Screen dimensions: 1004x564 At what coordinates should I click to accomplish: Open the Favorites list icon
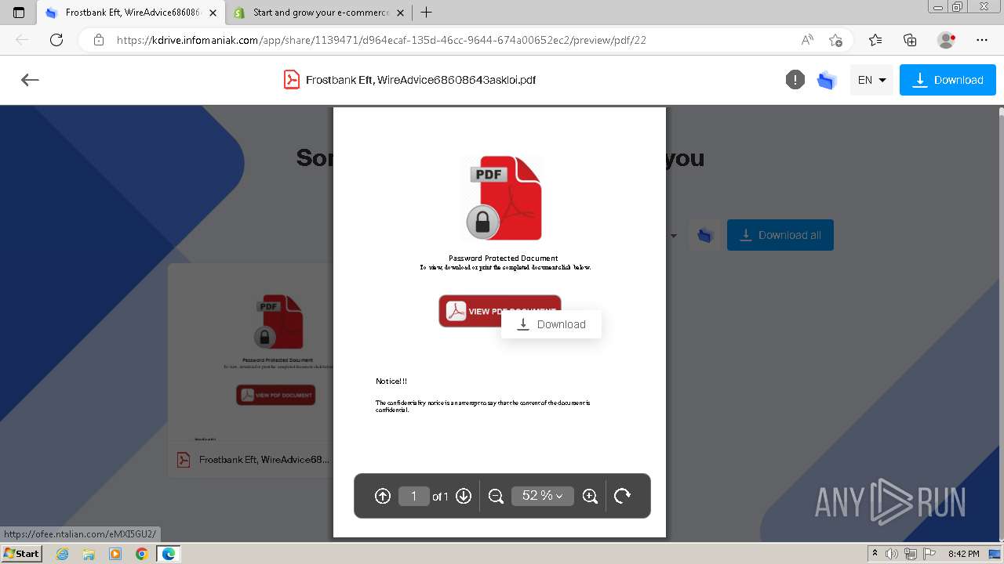tap(875, 40)
